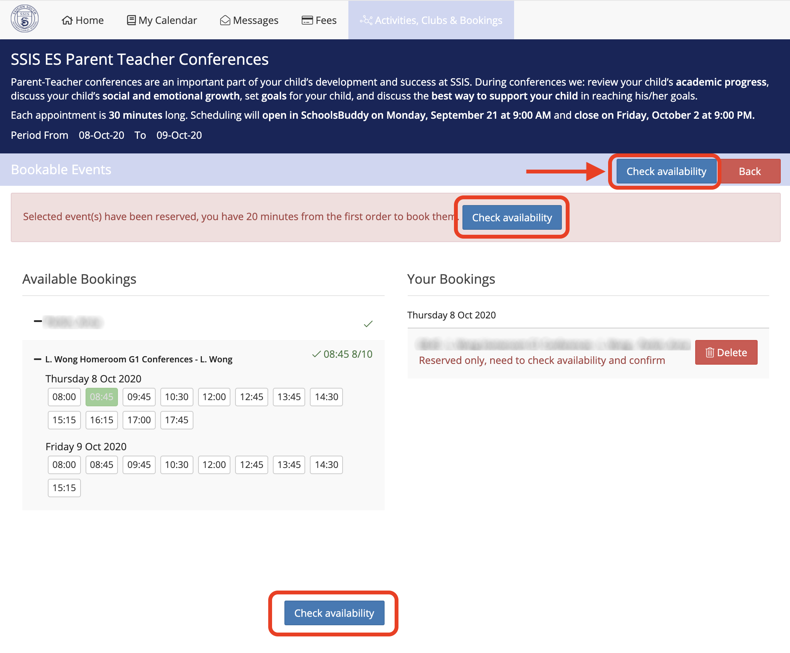Collapse L. Wong Homeroom G1 Conferences
The height and width of the screenshot is (653, 790).
coord(38,359)
